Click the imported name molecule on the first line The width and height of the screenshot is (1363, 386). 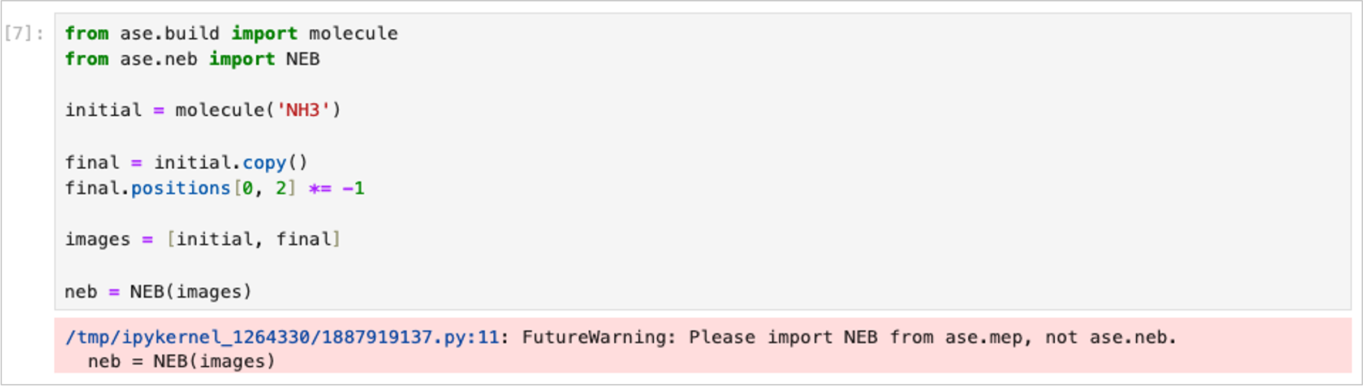pyautogui.click(x=353, y=34)
